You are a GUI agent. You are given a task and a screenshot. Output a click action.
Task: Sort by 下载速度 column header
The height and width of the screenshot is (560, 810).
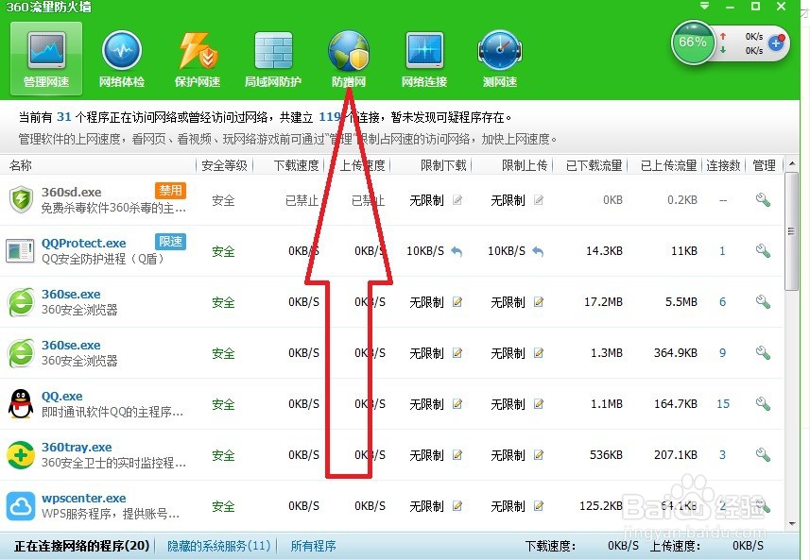(296, 165)
